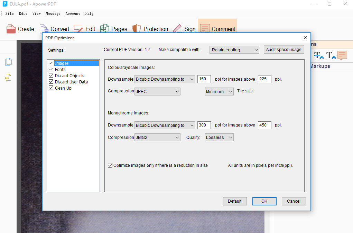Open the Sign tool
Screen dimensions: 353x233
pos(184,29)
